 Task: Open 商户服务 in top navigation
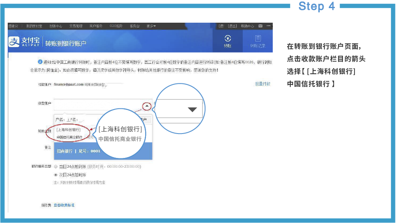click(x=96, y=26)
